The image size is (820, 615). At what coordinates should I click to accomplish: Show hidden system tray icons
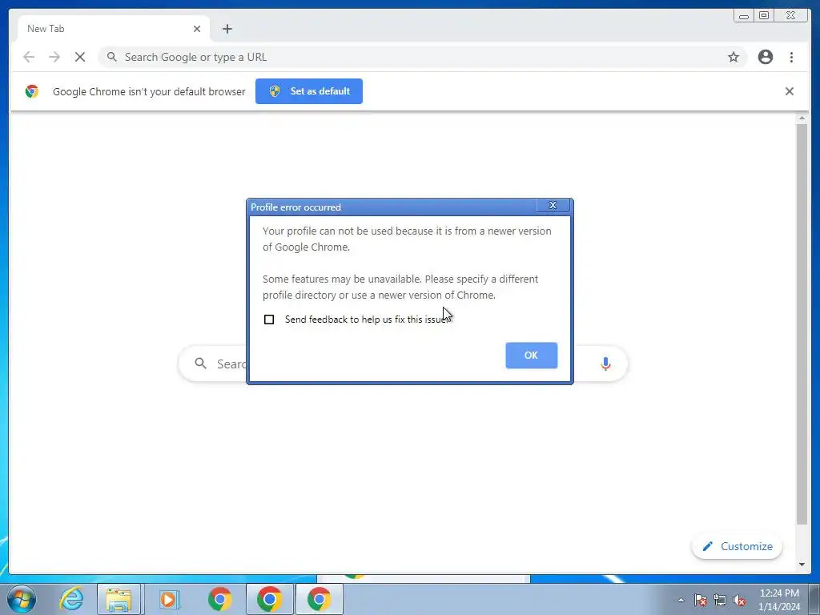pos(681,600)
